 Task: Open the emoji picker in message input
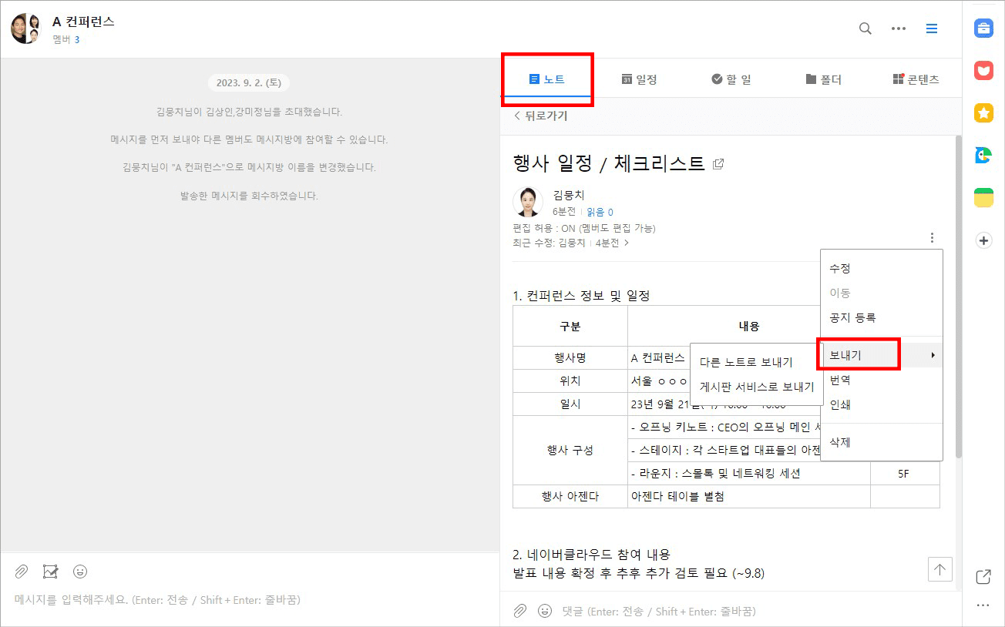point(79,571)
